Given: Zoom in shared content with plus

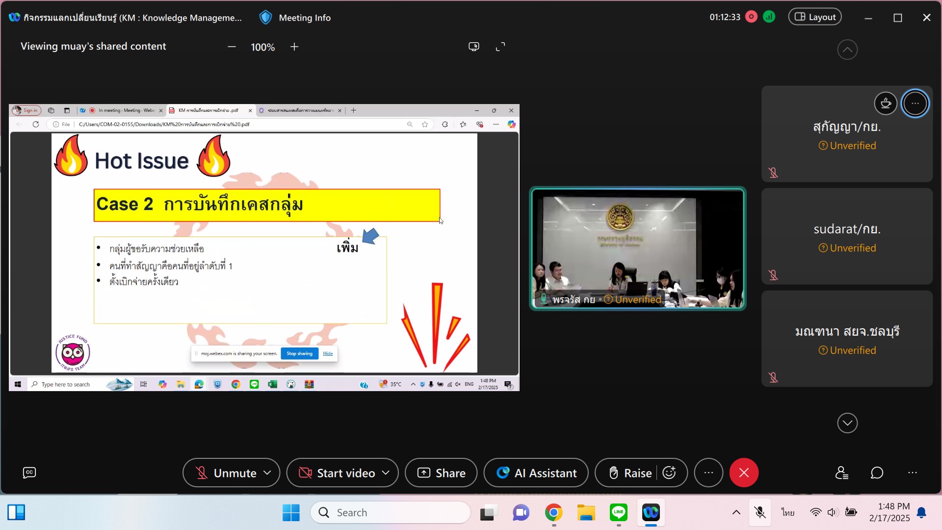Looking at the screenshot, I should [294, 47].
